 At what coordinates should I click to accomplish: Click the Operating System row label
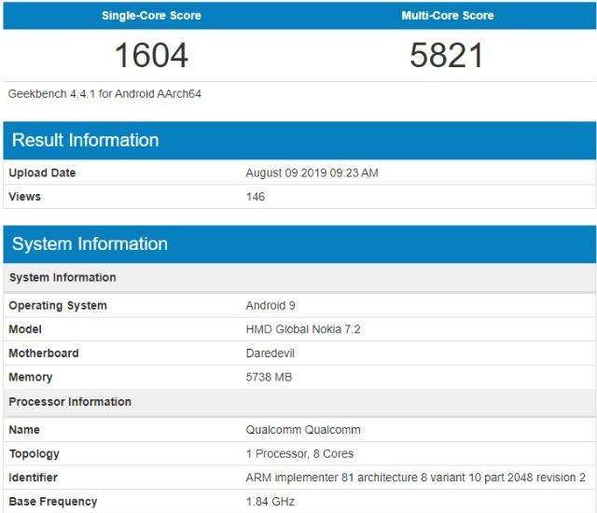58,306
